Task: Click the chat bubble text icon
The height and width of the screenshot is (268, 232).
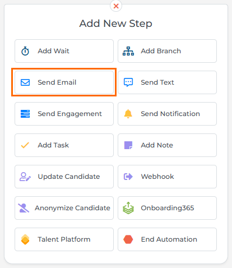Action: (x=128, y=82)
